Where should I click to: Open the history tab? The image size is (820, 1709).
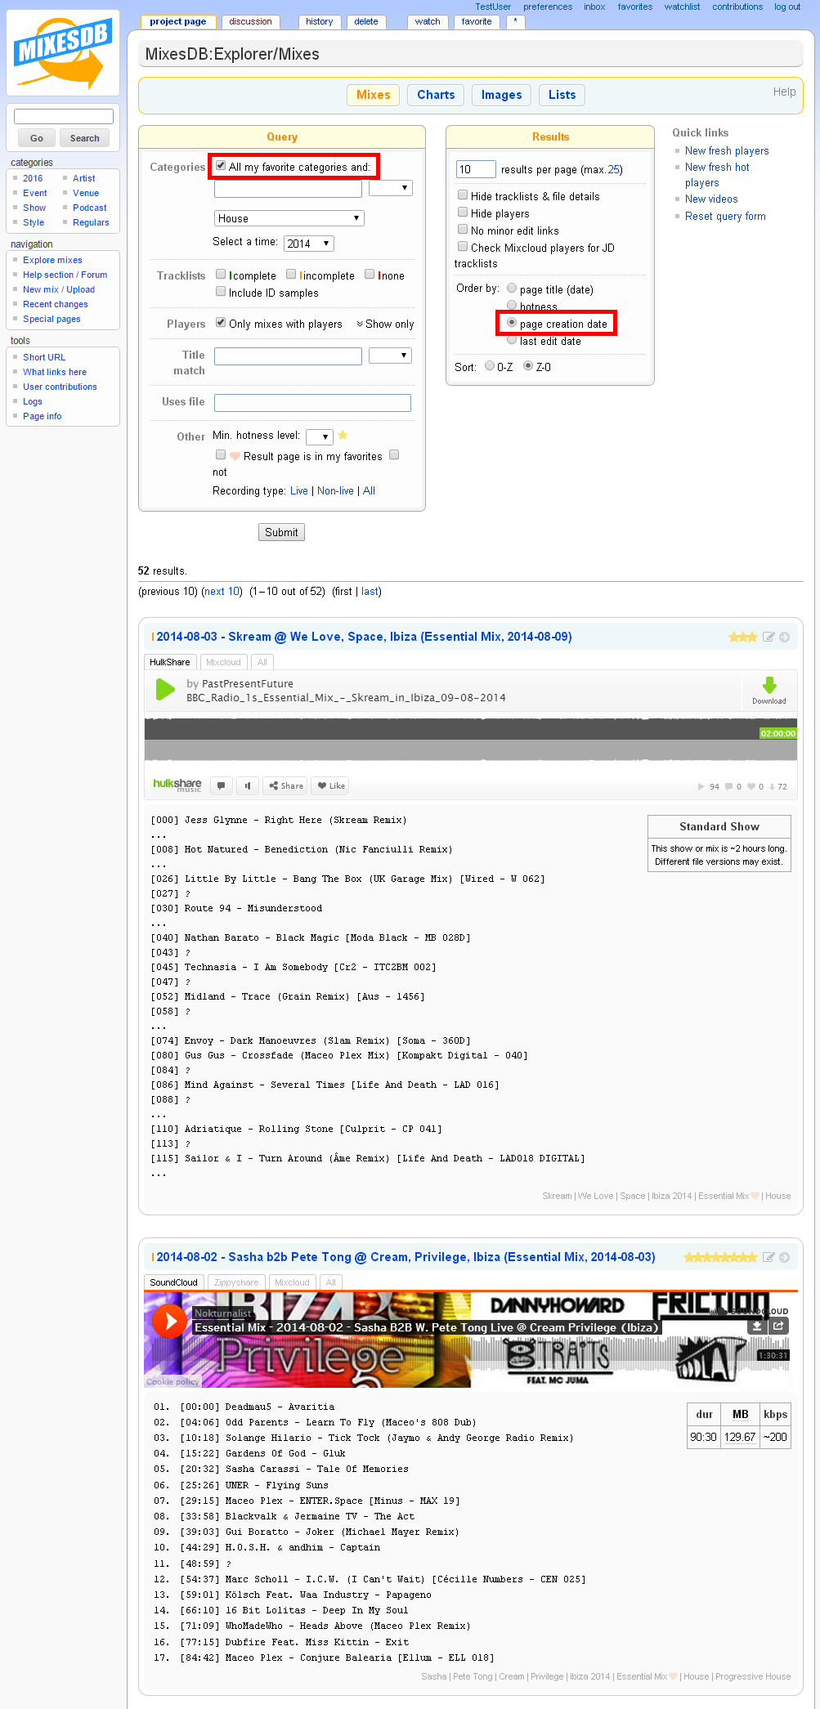click(x=320, y=22)
